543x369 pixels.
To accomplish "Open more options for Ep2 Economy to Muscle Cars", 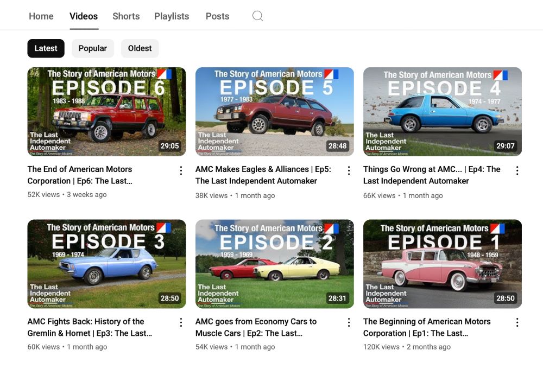I will tap(349, 323).
